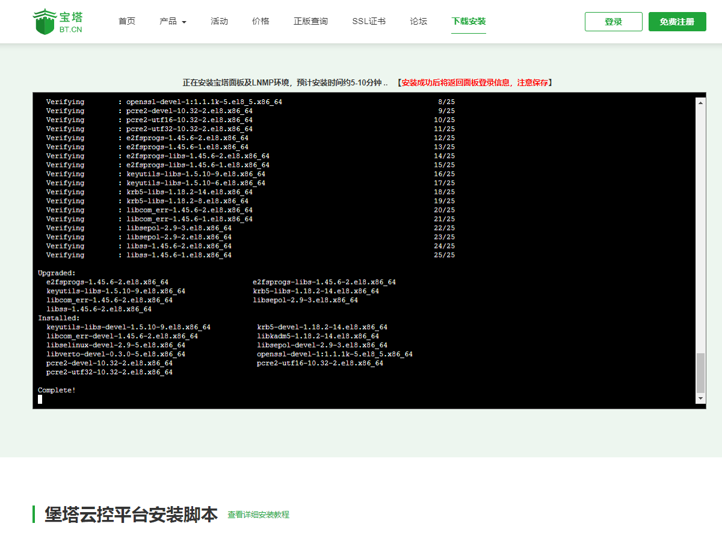Click 'pcre2-utf32-10.32-2.el8.x86_64' in Installed list
The height and width of the screenshot is (544, 722).
tap(110, 372)
